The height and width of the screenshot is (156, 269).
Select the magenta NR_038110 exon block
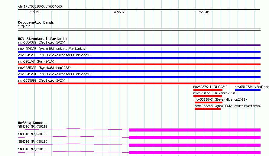(x=195, y=145)
